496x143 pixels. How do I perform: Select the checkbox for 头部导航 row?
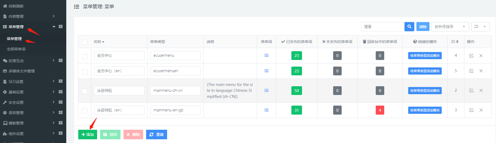pos(85,91)
